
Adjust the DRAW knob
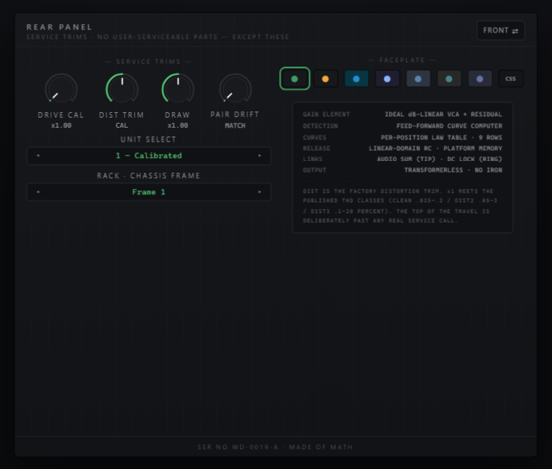tap(178, 89)
